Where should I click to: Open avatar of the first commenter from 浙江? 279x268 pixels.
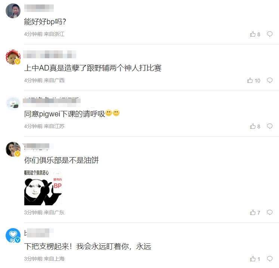(x=13, y=11)
